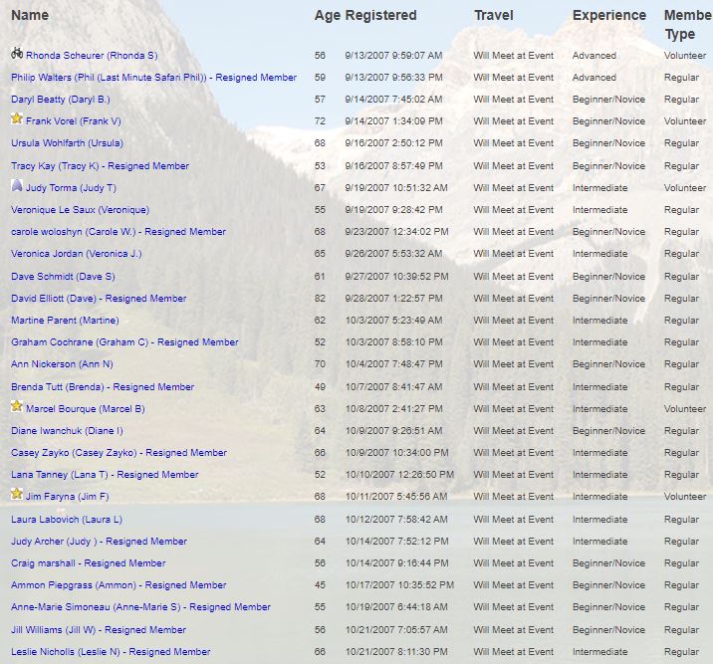
Task: Click the Travel column header
Action: click(494, 15)
